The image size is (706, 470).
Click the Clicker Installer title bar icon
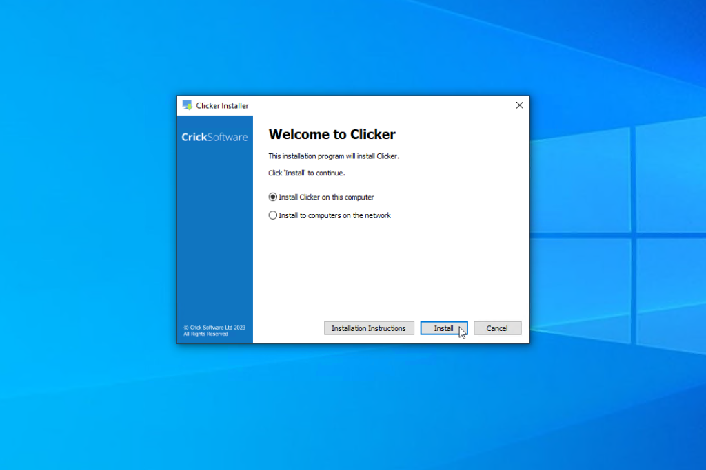pyautogui.click(x=188, y=105)
